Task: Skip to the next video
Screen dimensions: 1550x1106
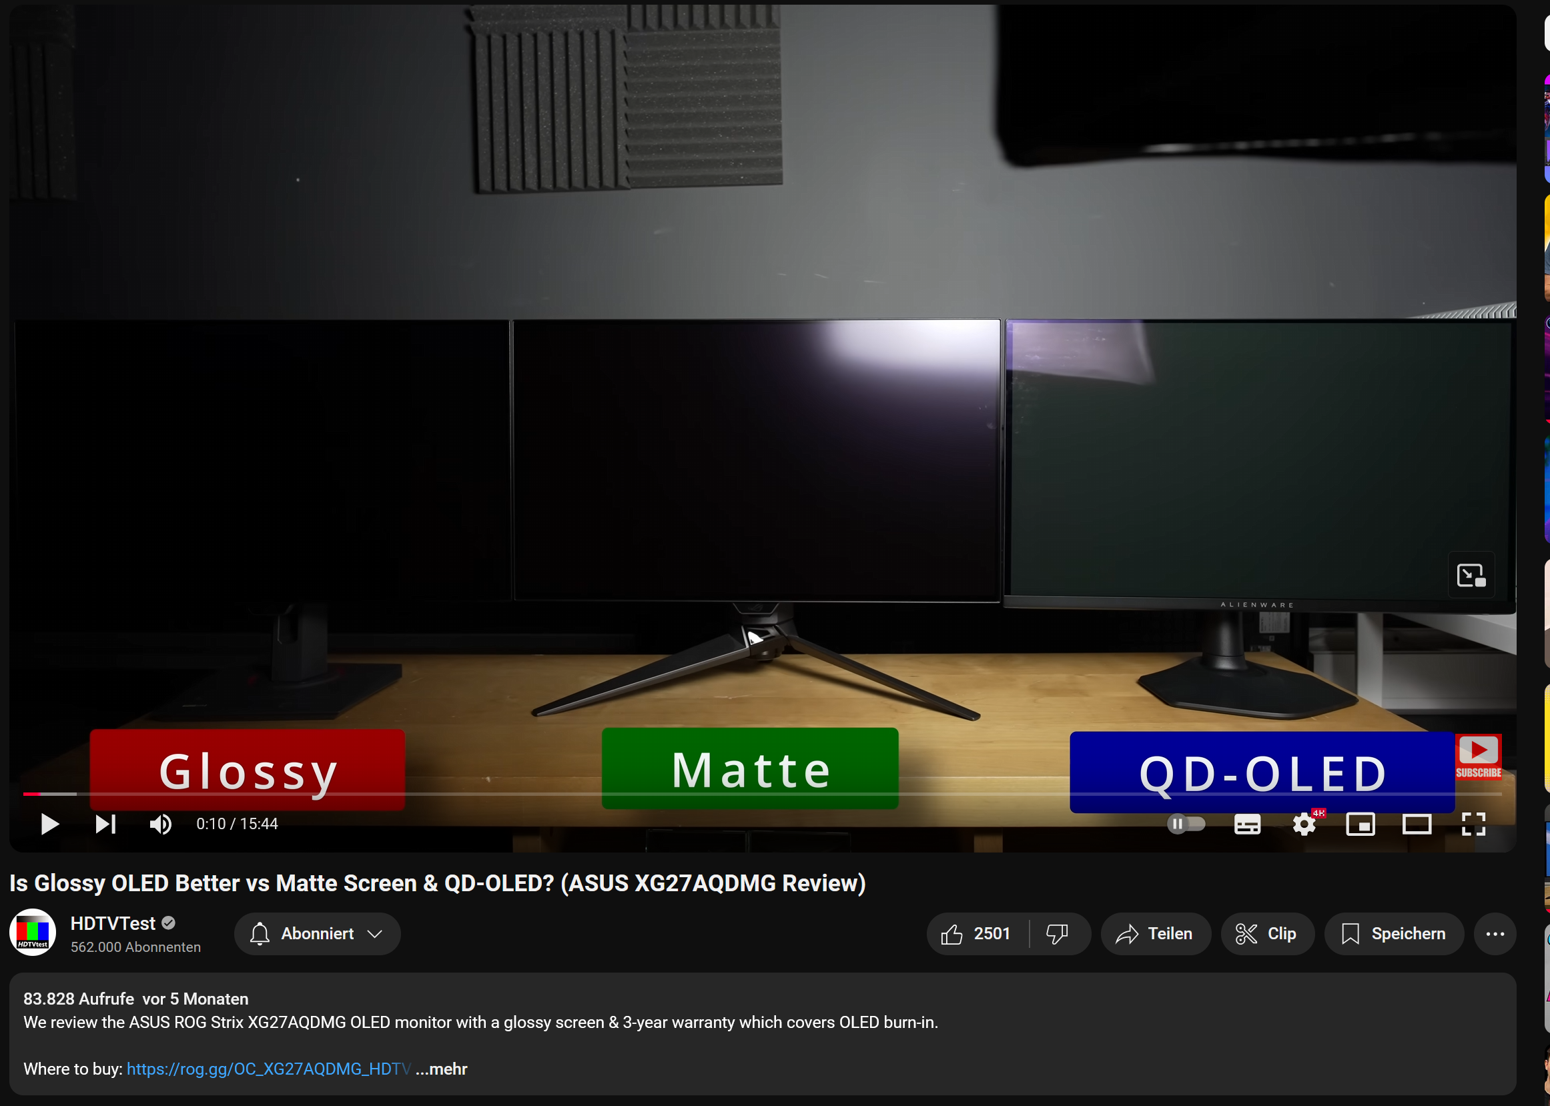Action: [x=105, y=824]
